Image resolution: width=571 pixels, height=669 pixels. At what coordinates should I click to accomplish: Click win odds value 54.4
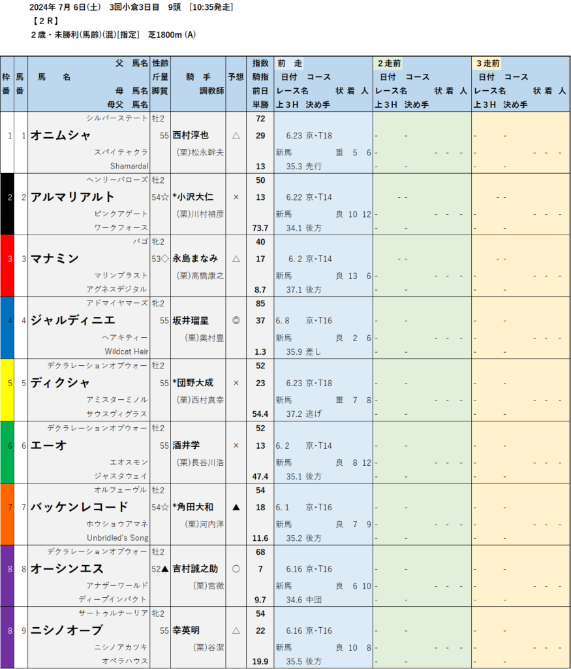pos(260,414)
